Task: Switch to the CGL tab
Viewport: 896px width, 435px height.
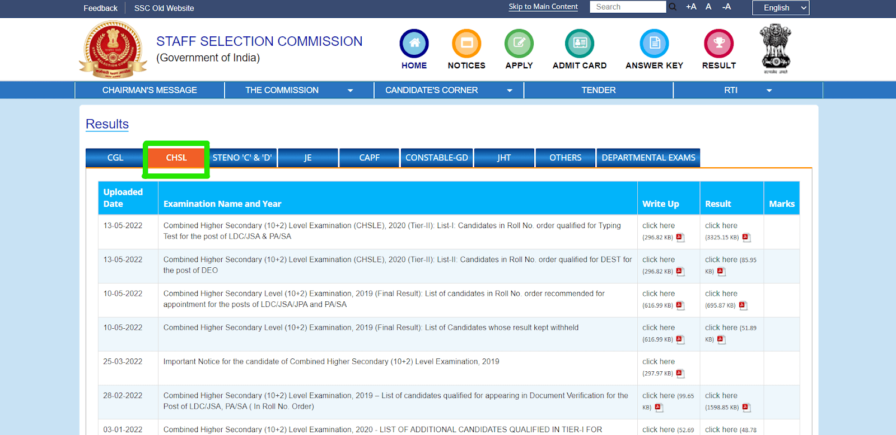Action: point(115,158)
